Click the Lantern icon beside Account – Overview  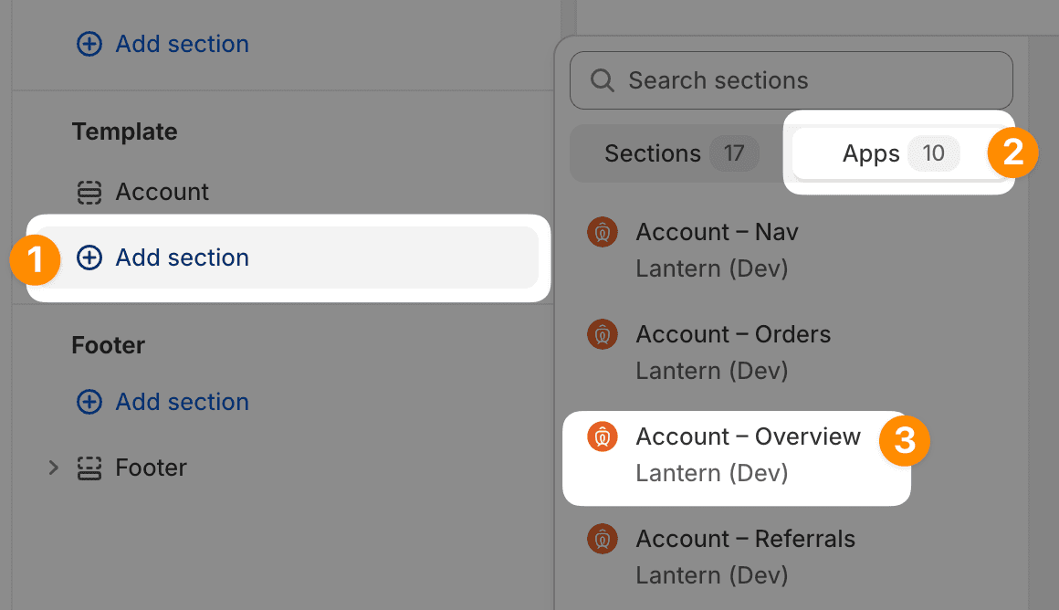pos(602,437)
